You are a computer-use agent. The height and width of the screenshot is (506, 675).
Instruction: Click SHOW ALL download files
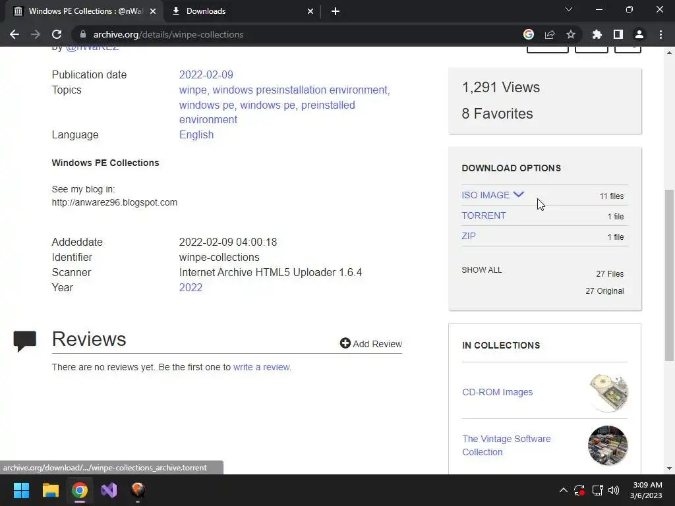(482, 269)
